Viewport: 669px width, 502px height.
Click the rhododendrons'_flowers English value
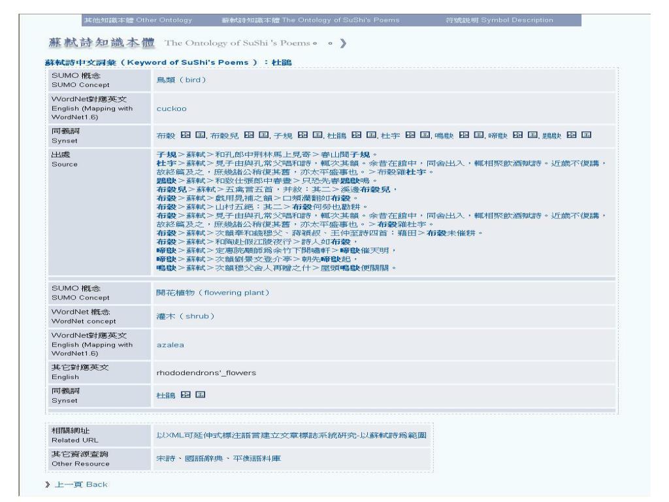tap(206, 373)
